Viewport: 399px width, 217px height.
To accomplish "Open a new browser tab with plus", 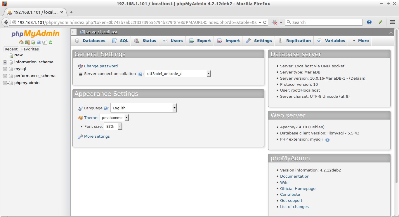I will coord(71,12).
